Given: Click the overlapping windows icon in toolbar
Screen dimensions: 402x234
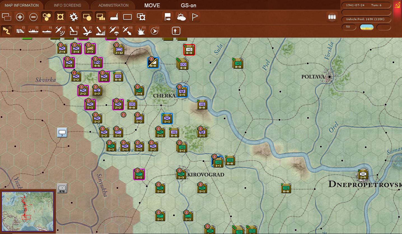Looking at the screenshot, I should click(x=6, y=17).
